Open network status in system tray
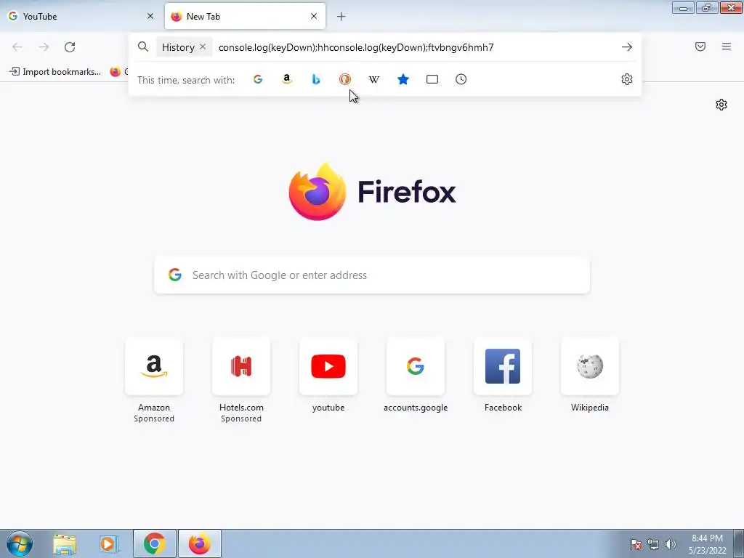 pos(653,544)
